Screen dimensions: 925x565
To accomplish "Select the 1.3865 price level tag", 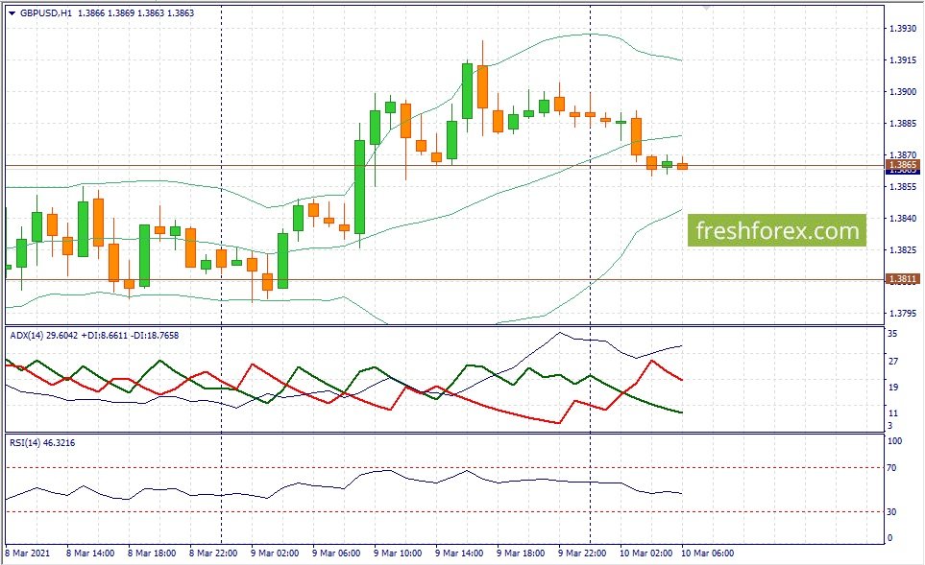I will 903,165.
